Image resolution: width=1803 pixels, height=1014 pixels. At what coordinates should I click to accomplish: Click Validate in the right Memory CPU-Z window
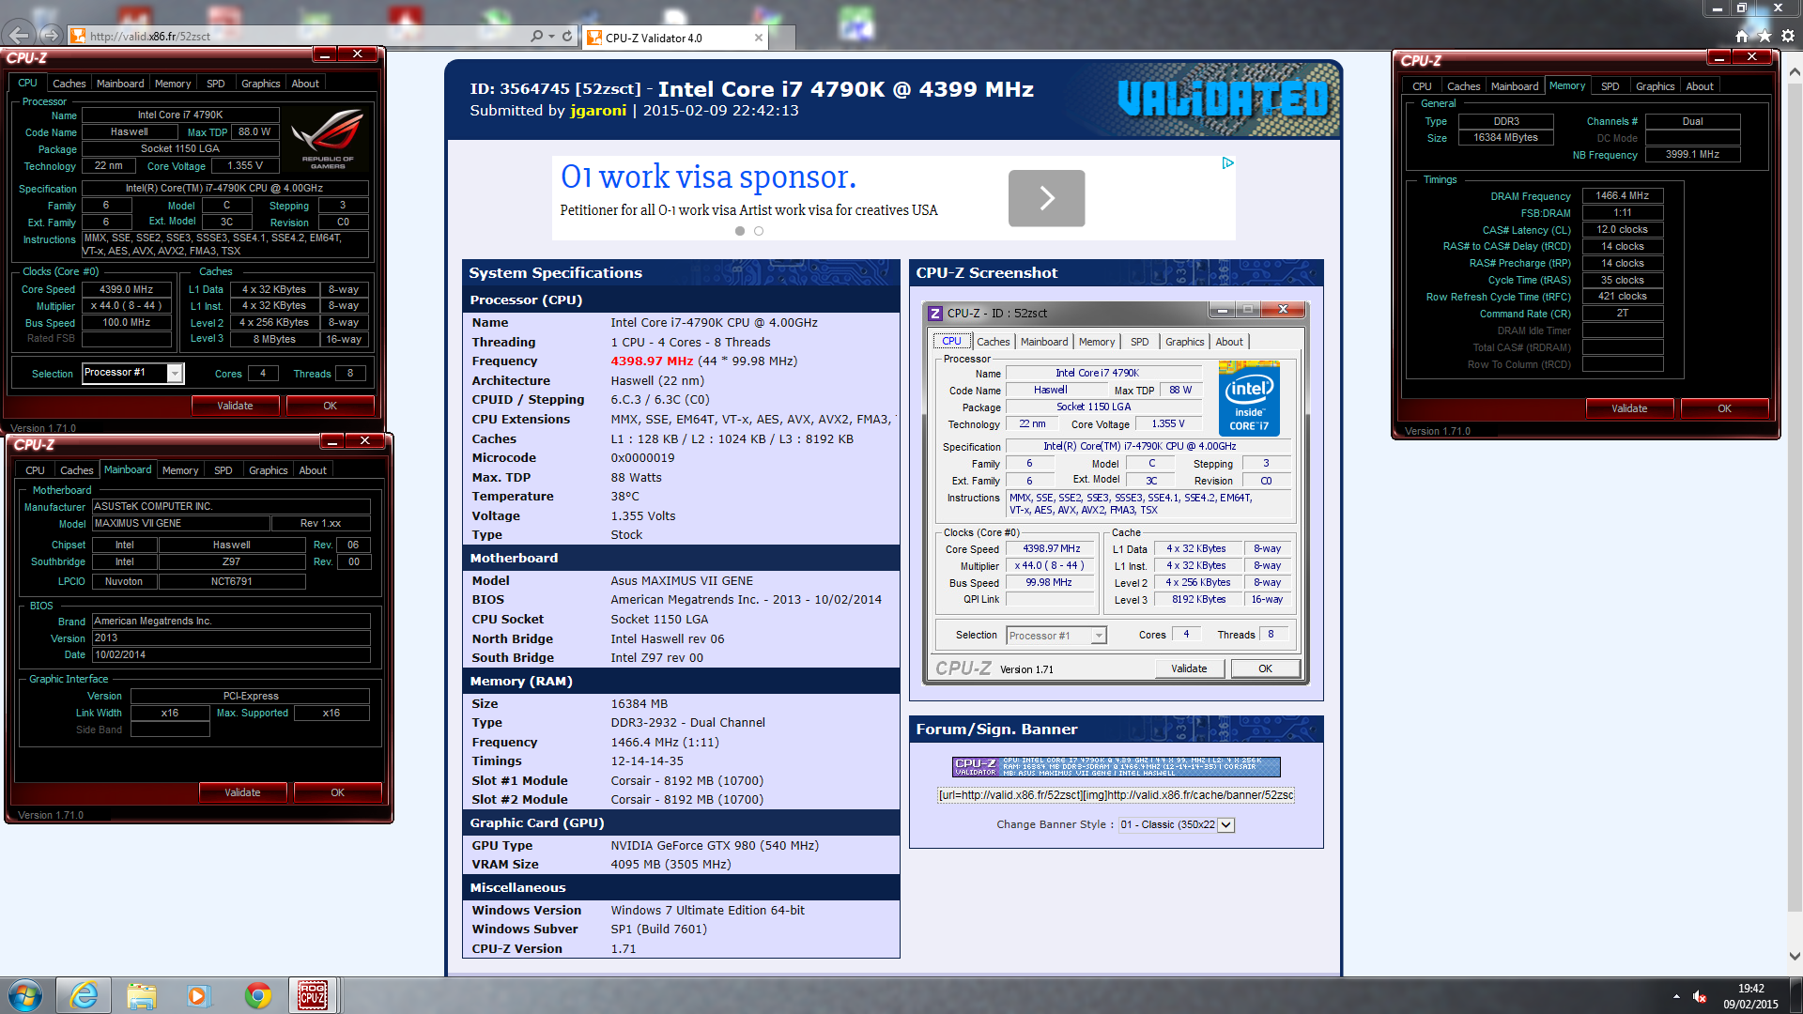1629,408
